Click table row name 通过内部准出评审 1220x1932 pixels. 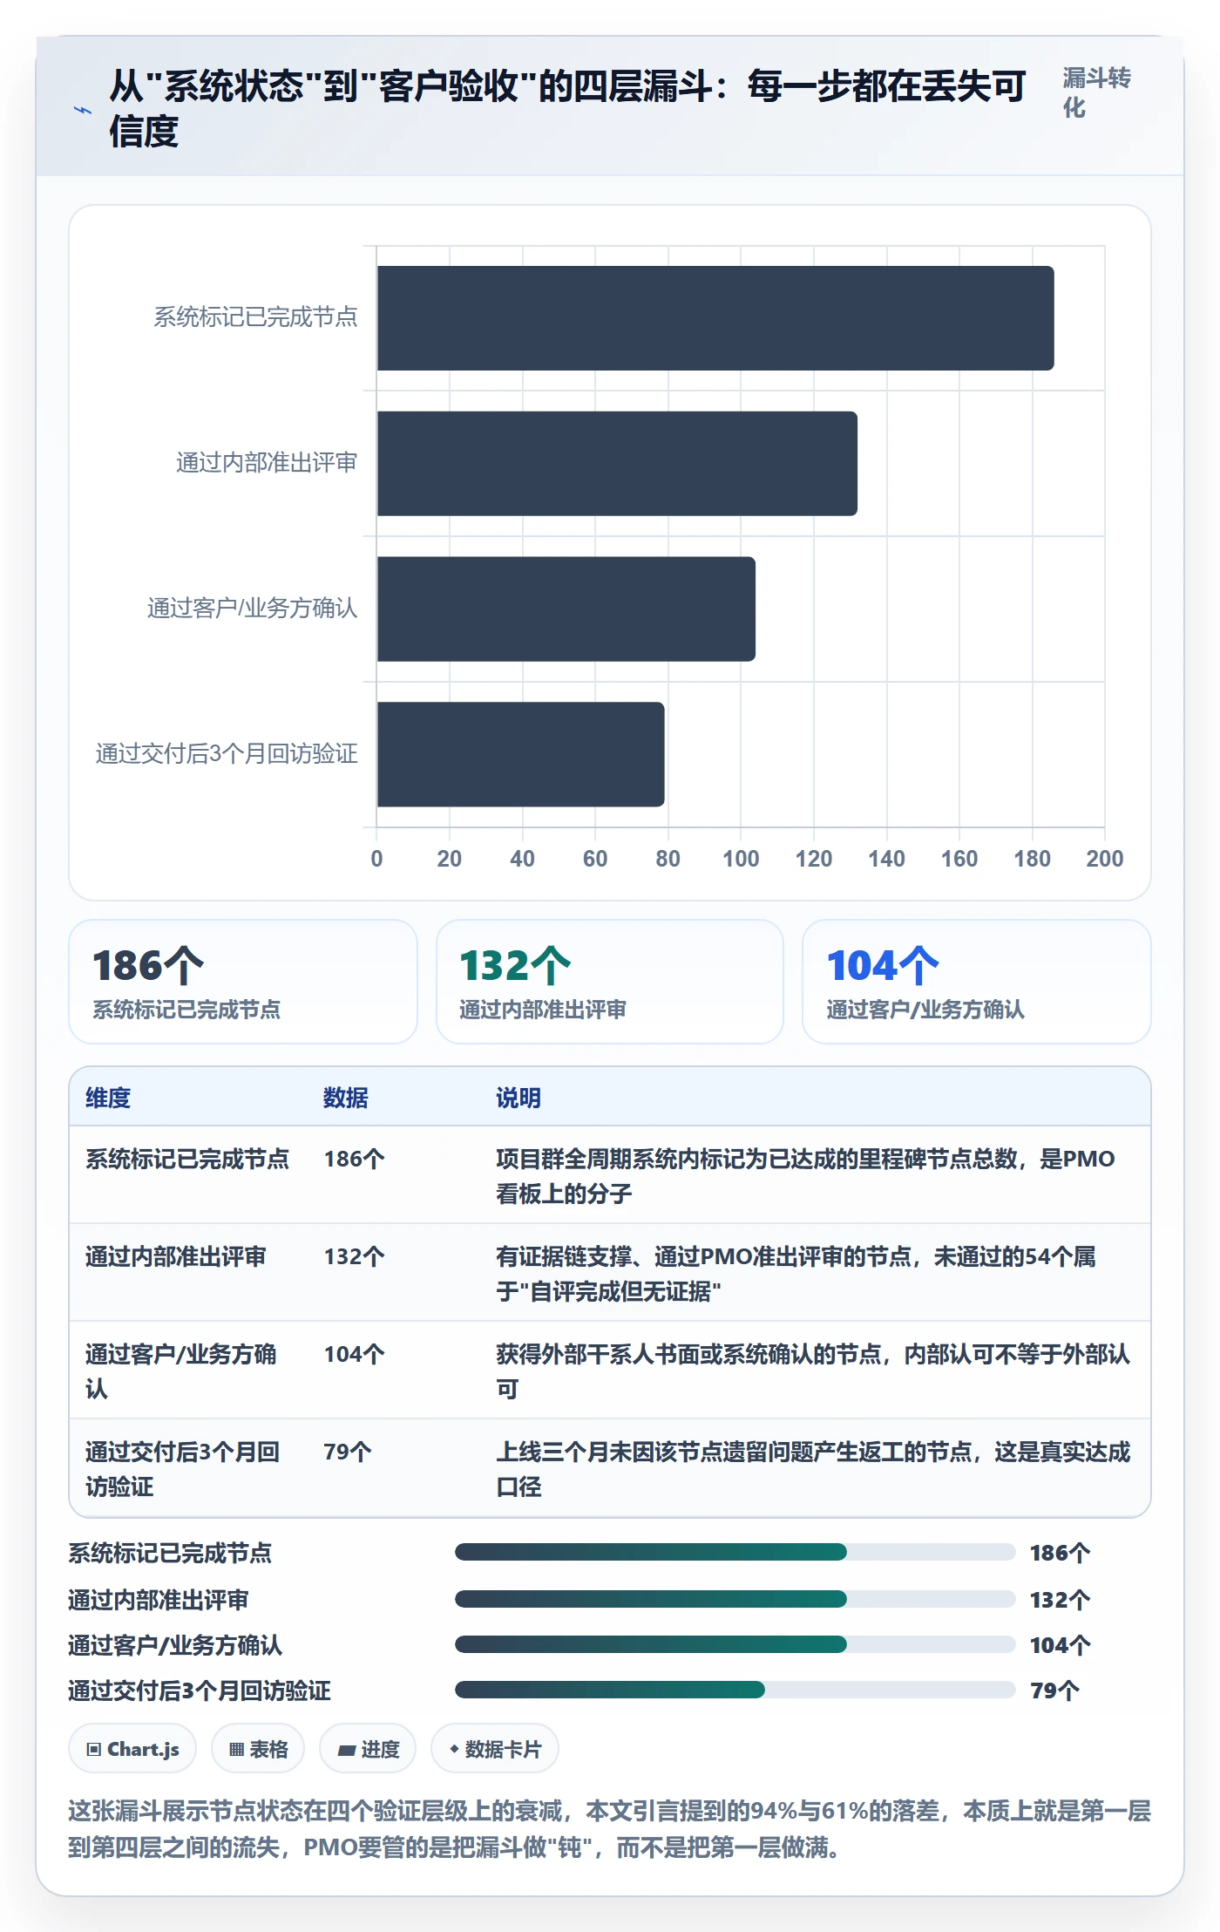pyautogui.click(x=176, y=1256)
